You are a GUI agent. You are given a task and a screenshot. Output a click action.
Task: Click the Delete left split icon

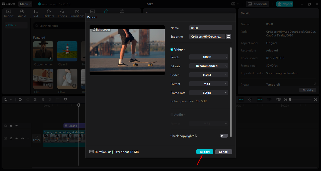point(43,100)
